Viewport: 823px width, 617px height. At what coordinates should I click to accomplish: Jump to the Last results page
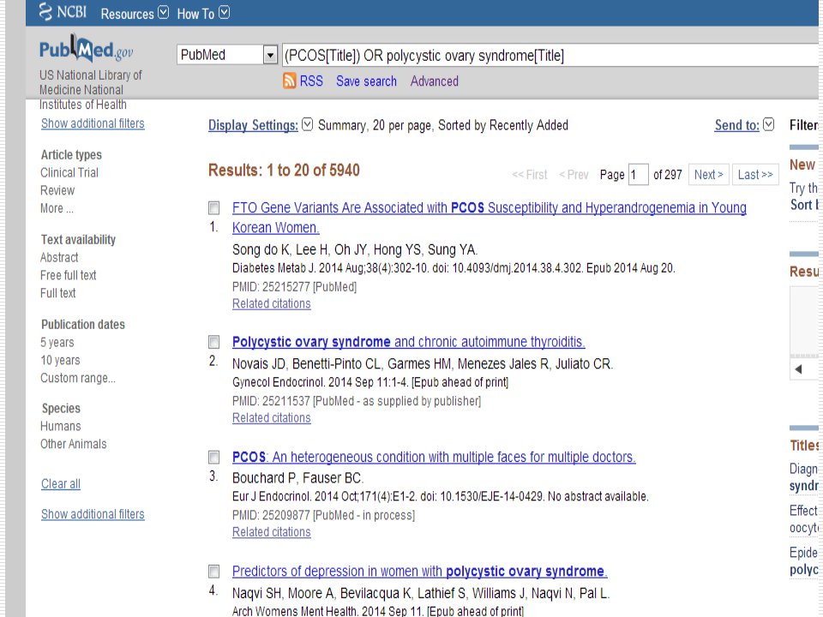[755, 175]
